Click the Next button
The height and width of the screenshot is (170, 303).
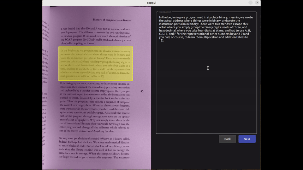pos(247,139)
